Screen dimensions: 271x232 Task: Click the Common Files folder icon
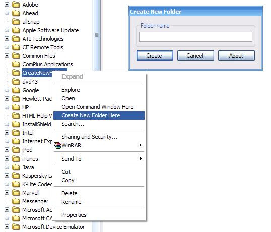(16, 56)
